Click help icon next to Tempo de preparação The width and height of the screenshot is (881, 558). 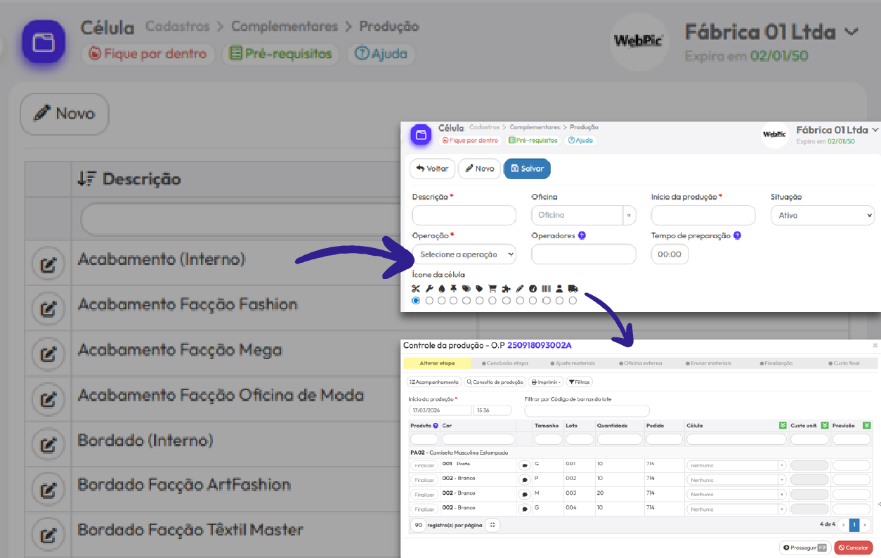[x=737, y=236]
